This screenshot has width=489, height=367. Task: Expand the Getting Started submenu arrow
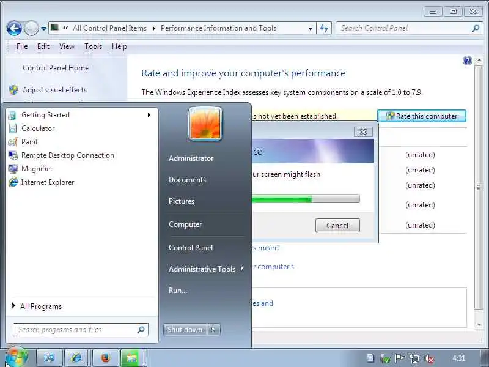coord(149,115)
